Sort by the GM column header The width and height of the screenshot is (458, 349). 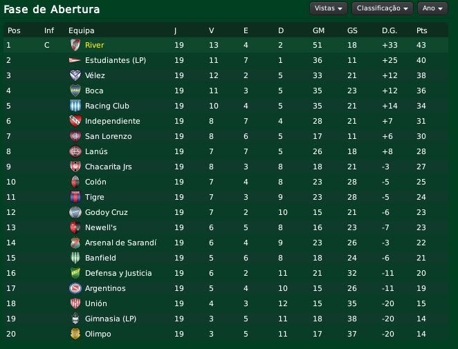(x=319, y=30)
